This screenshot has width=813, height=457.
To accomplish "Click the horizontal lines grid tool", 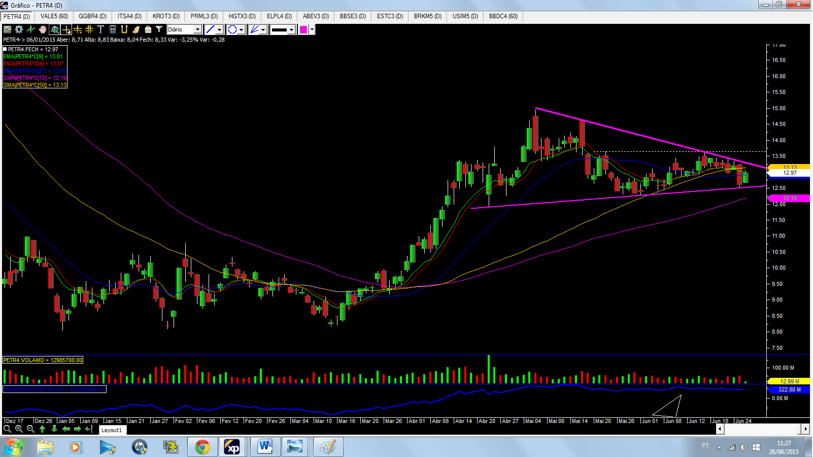I will tap(78, 29).
